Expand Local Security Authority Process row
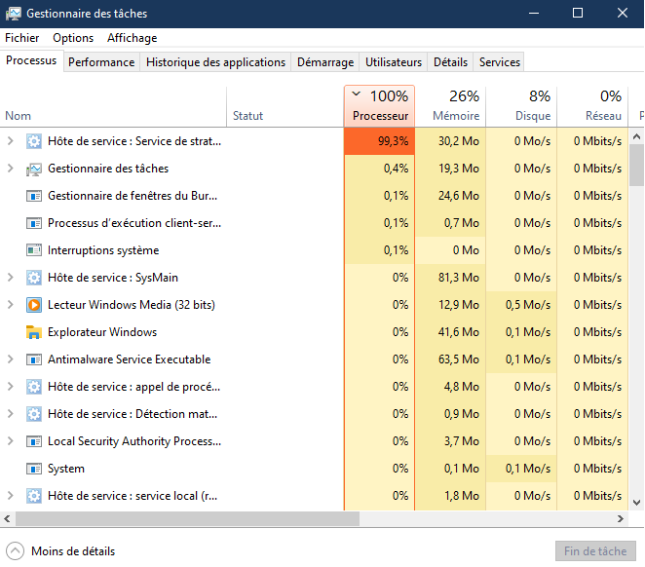 pos(11,441)
